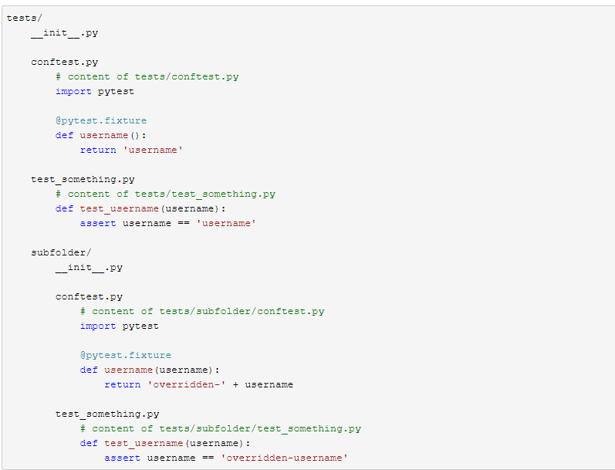Screen dimensions: 615x470
Task: Click the comment '# content of tests/conftest.py'
Action: click(x=147, y=77)
